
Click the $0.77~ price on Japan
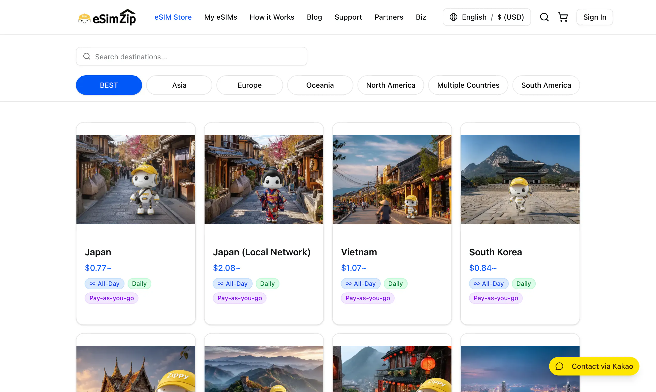click(98, 268)
